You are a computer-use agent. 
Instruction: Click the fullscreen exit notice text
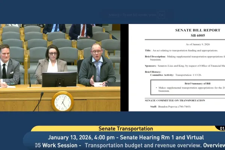point(131,15)
